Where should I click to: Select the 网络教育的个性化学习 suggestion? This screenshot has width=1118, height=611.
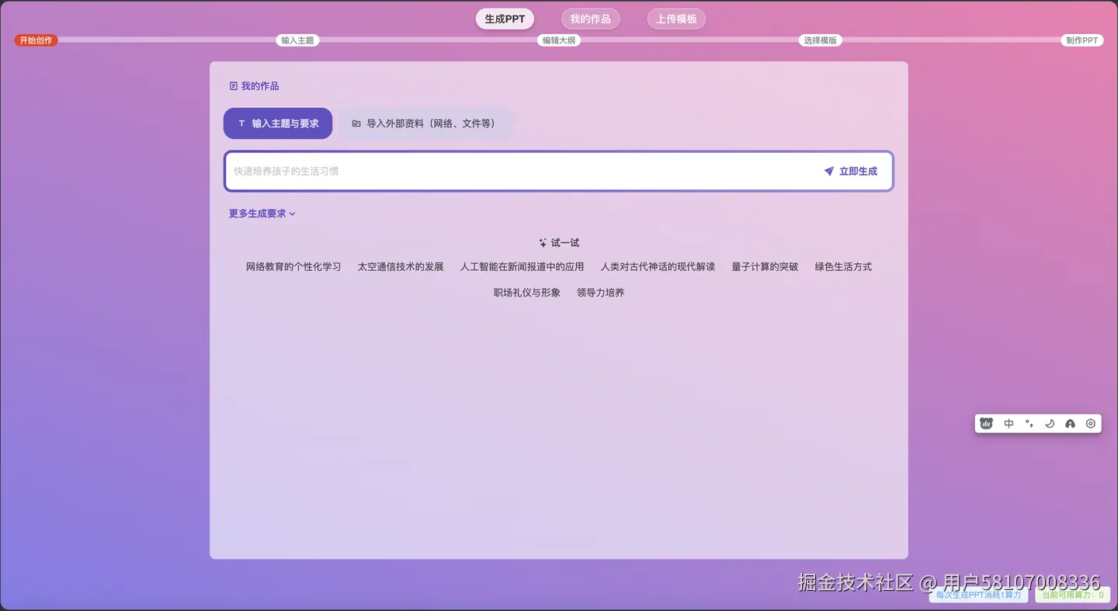pos(293,266)
